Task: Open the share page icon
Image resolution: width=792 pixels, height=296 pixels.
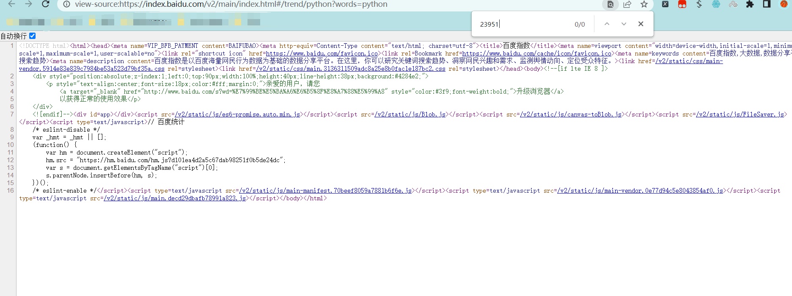Action: (627, 4)
